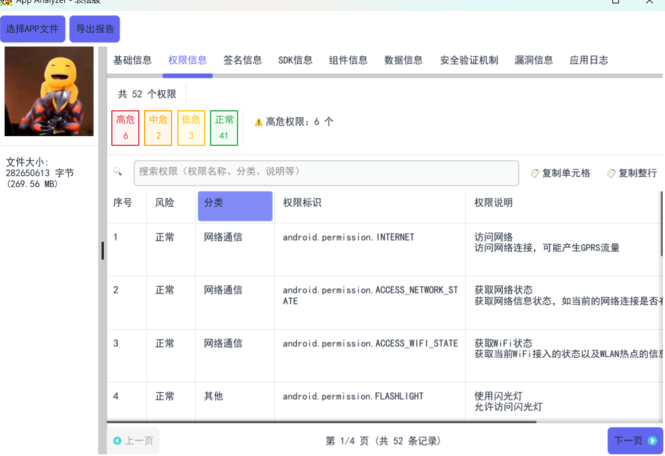Click the app icon in title bar
The width and height of the screenshot is (665, 456).
point(6,2)
